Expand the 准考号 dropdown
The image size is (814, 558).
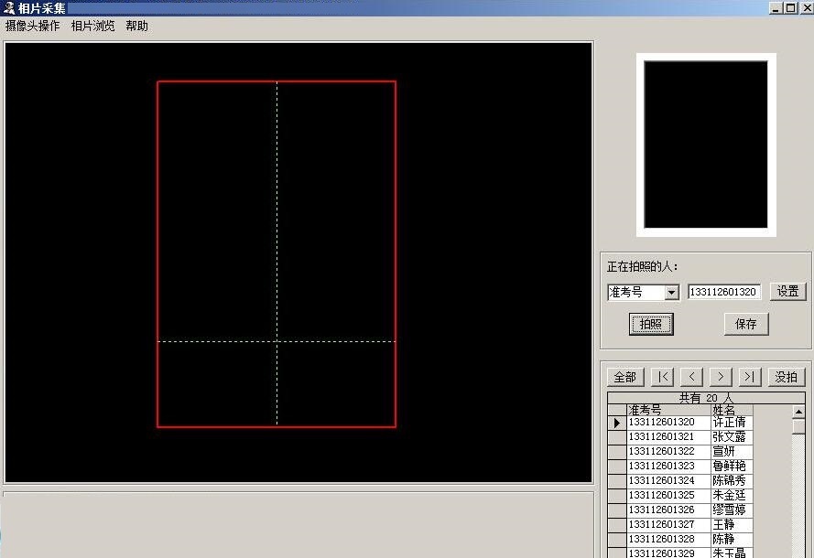[x=671, y=293]
